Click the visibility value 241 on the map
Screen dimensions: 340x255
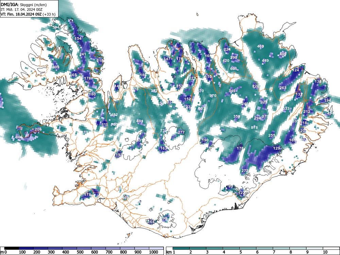pos(83,54)
